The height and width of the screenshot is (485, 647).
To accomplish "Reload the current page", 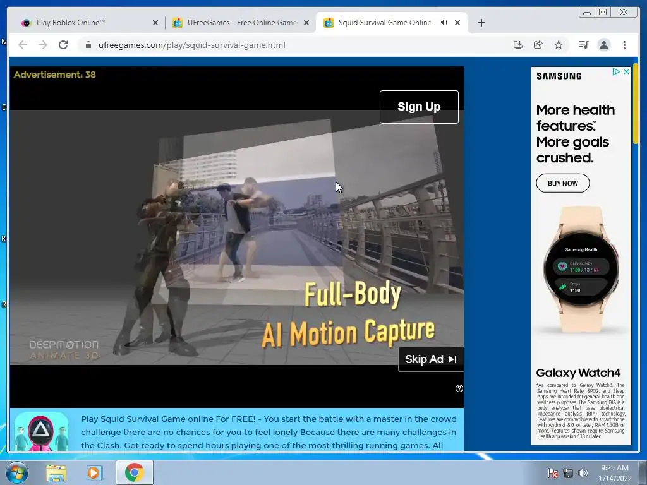I will click(x=63, y=45).
